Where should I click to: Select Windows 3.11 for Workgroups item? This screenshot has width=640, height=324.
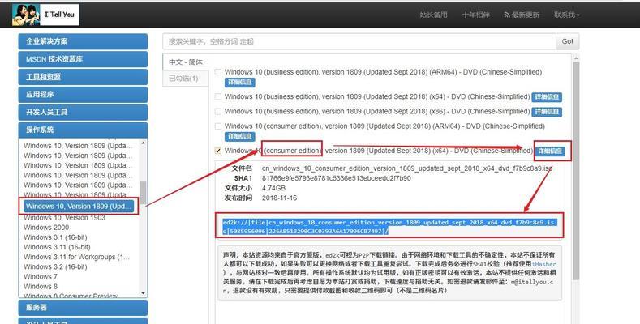click(76, 257)
